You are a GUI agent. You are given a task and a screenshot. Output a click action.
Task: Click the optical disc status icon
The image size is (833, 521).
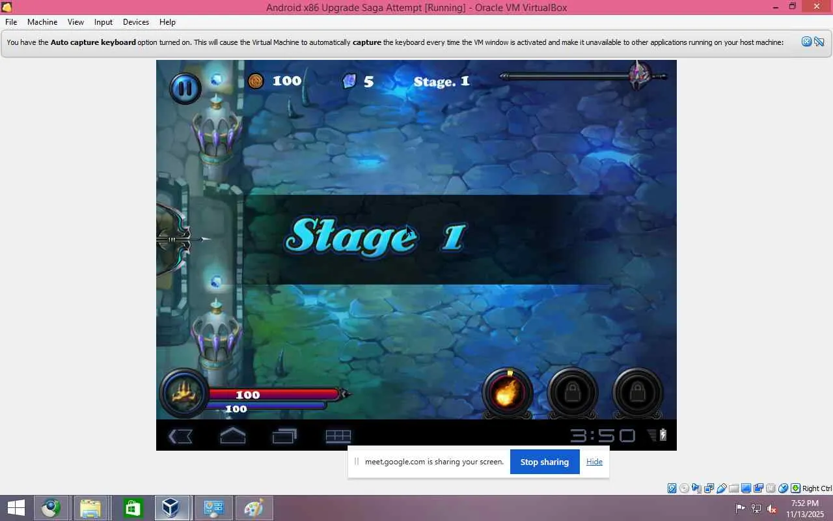click(684, 488)
